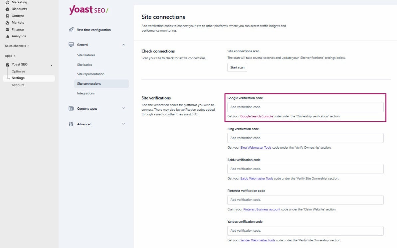Click the Advanced settings sliders icon
This screenshot has height=248, width=397.
pos(71,124)
